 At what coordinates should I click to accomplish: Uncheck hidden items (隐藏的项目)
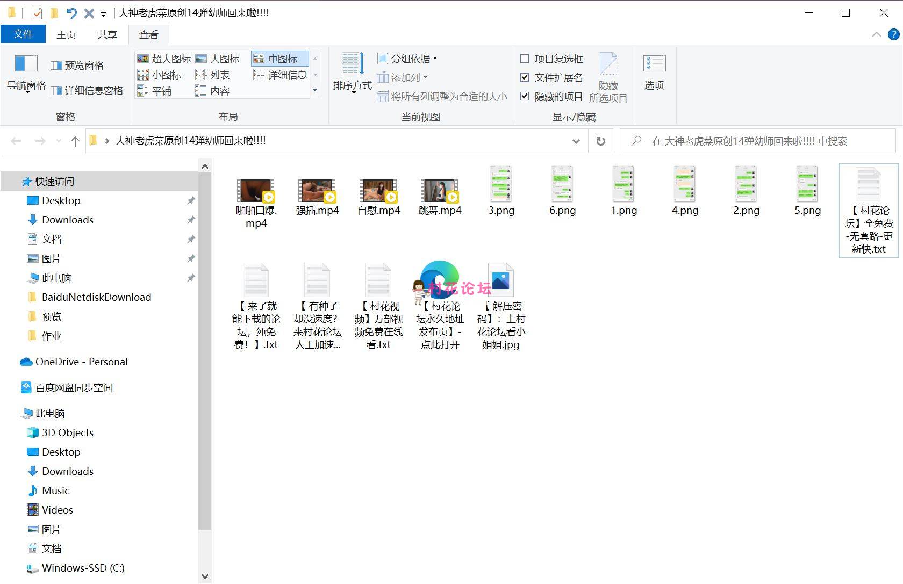[x=525, y=97]
